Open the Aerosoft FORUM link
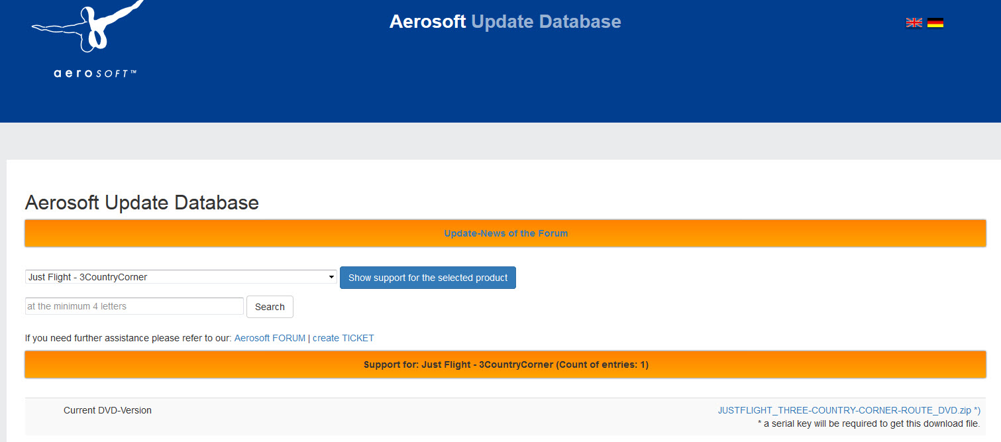 click(x=270, y=338)
